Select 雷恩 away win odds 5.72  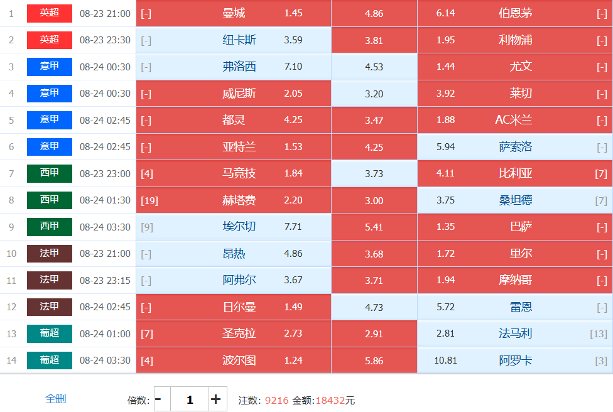pos(515,307)
